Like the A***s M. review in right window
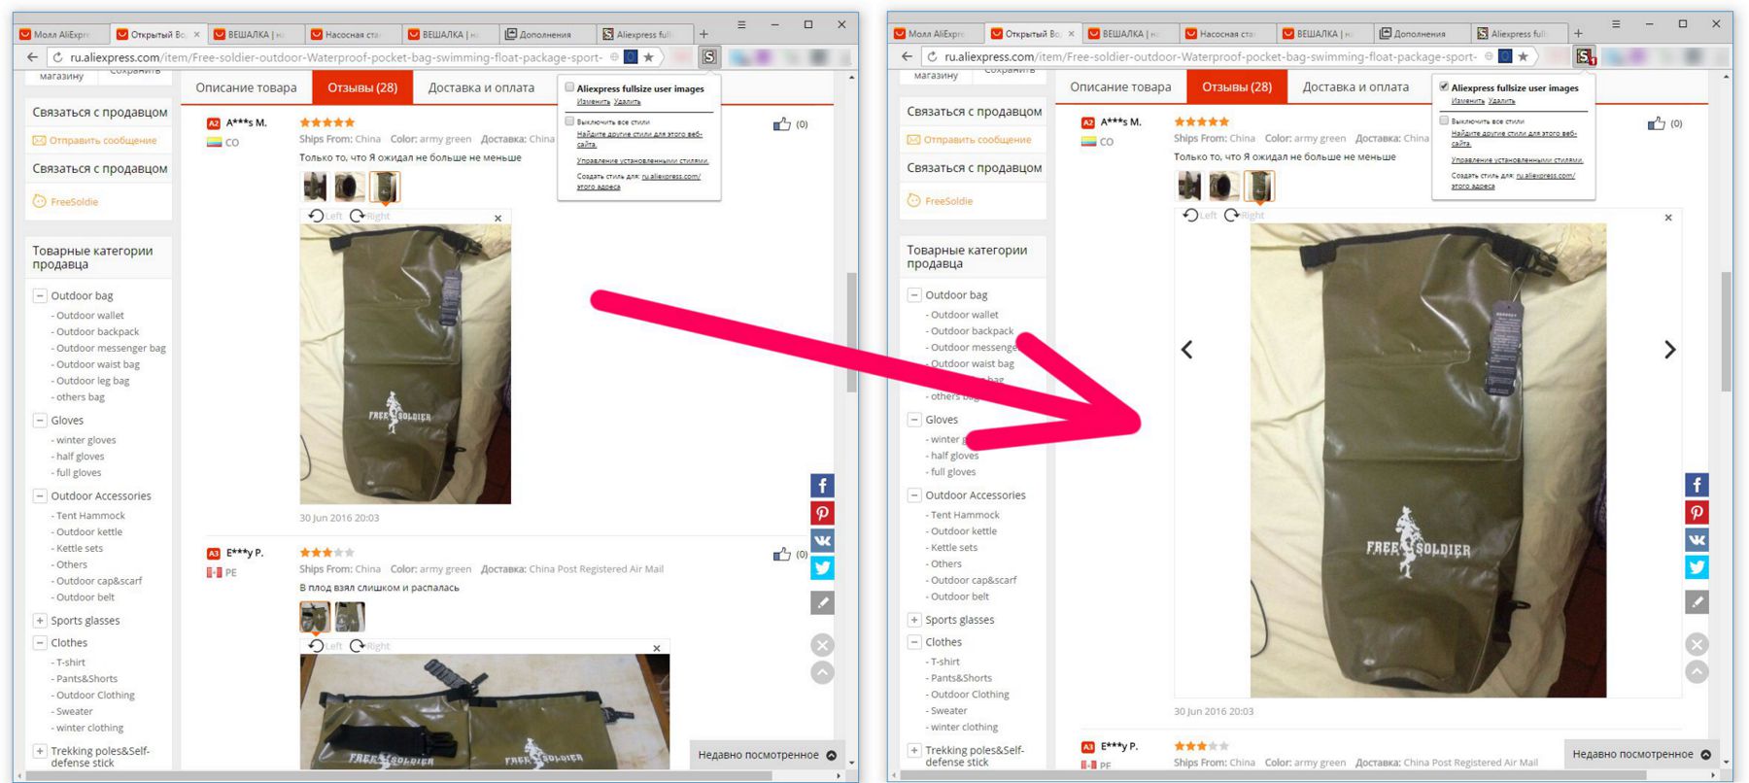 click(x=1657, y=123)
